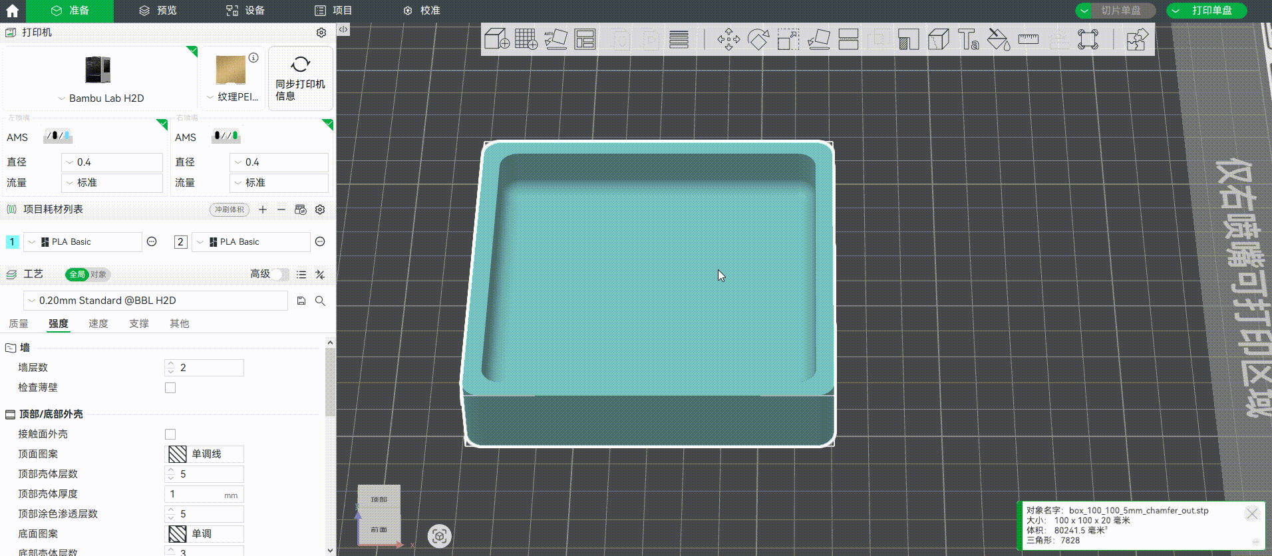
Task: Open the Color painting bucket tool
Action: click(x=998, y=39)
